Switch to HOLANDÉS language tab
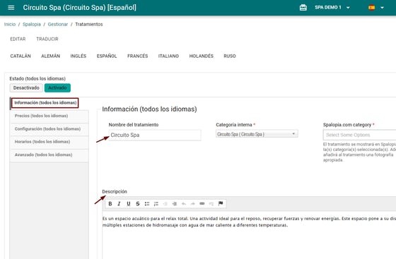 [x=202, y=56]
